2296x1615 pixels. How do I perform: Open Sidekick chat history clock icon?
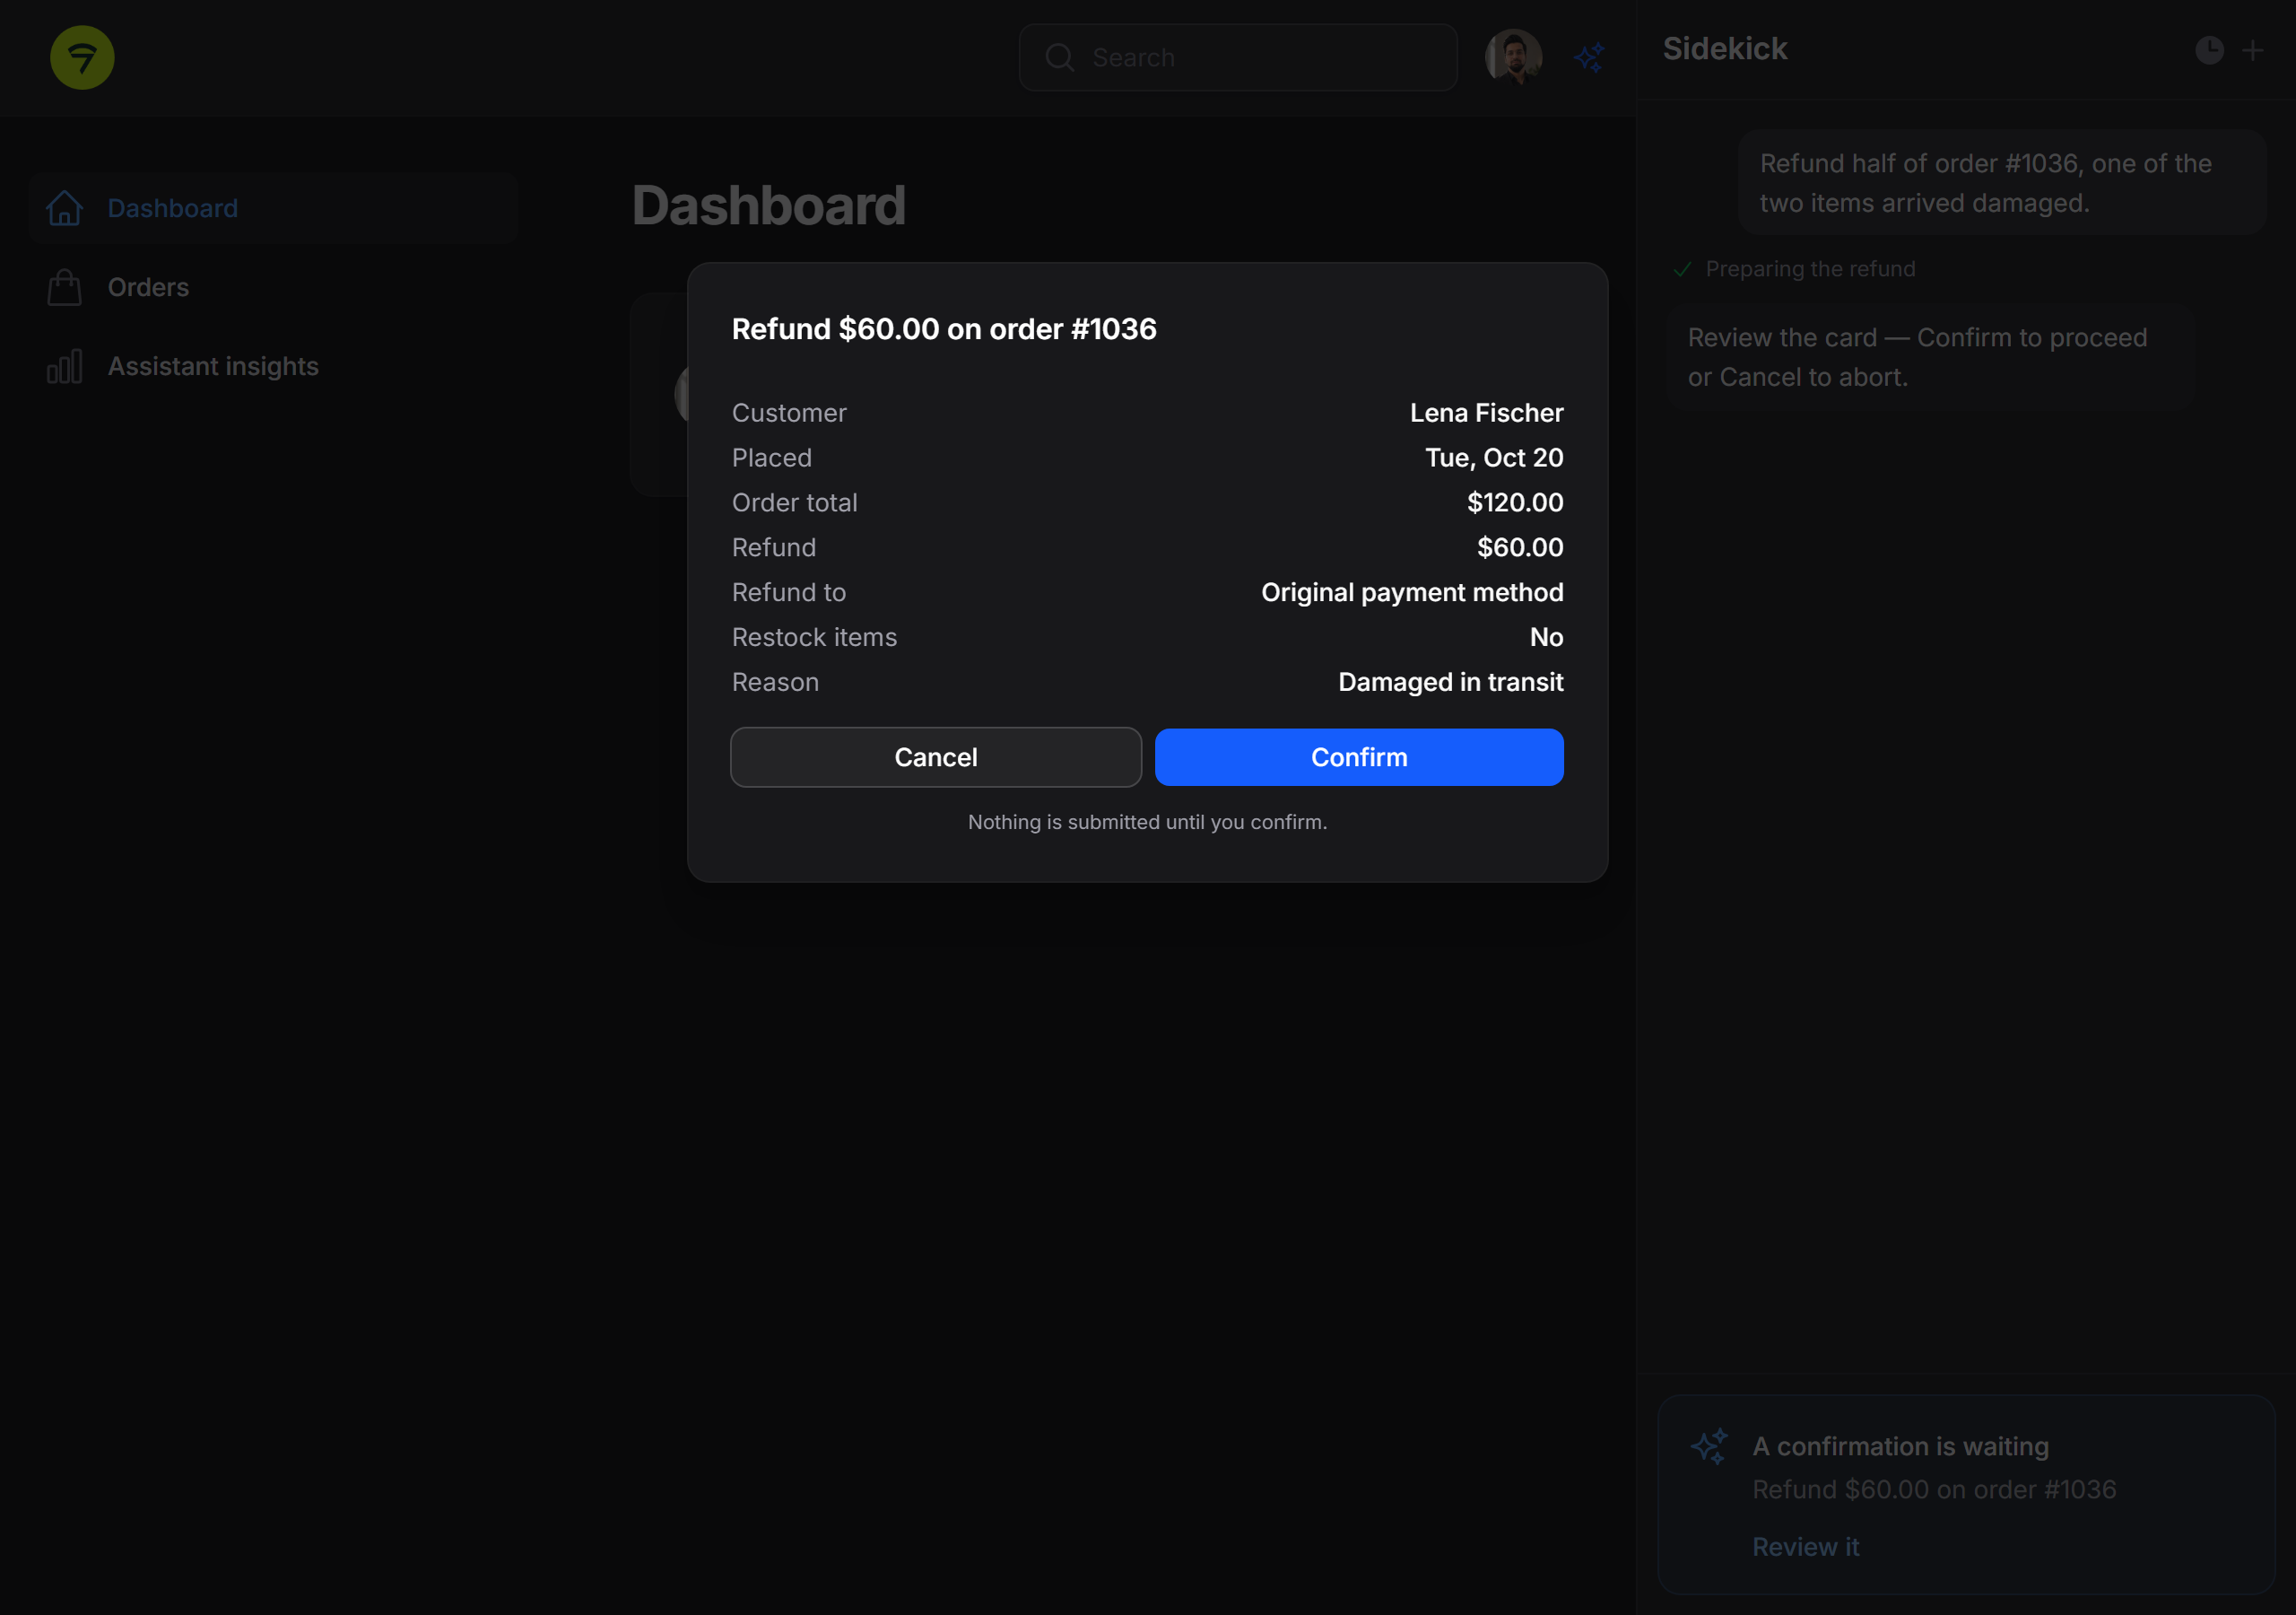(2209, 50)
